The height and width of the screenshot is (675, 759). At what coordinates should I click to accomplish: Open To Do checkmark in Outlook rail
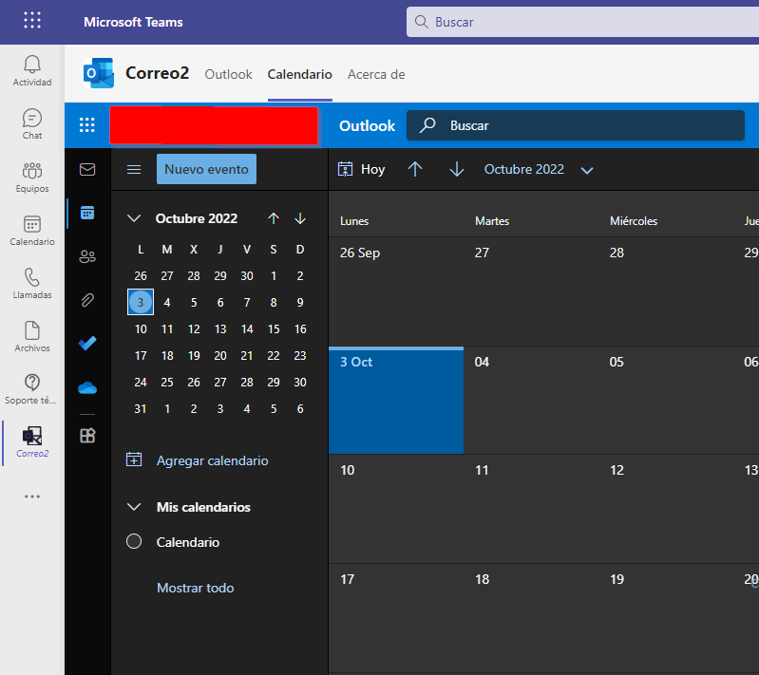87,343
